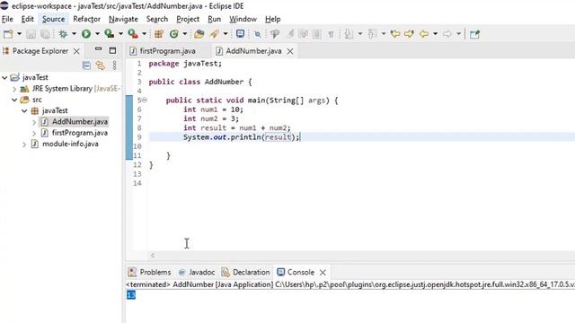Expand the module-info.java tree node
This screenshot has height=323, width=575.
click(x=24, y=144)
